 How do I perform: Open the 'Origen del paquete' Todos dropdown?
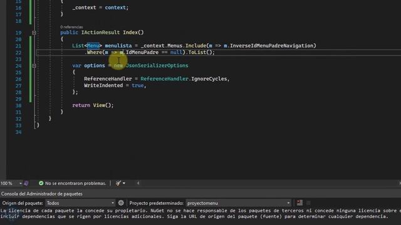tap(80, 203)
